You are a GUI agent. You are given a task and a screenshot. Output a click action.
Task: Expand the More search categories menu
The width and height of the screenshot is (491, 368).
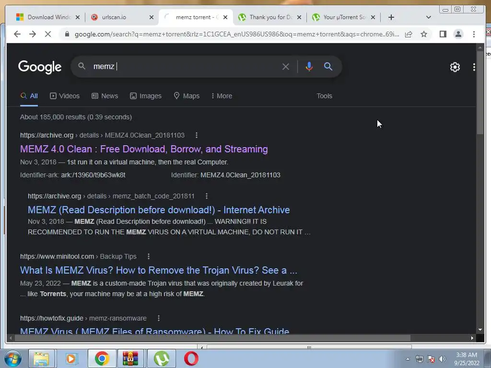[222, 96]
